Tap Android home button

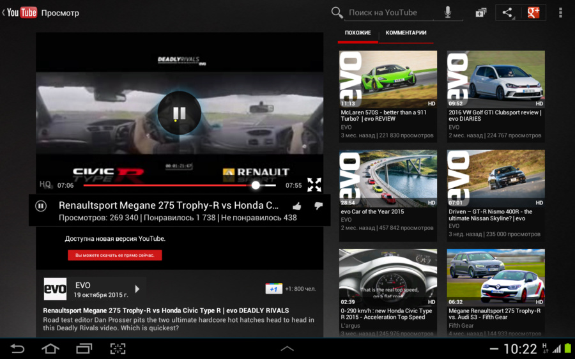[50, 348]
